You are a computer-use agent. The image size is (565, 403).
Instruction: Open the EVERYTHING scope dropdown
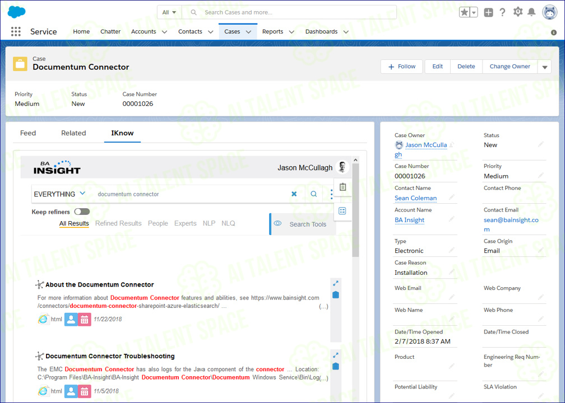click(x=60, y=194)
